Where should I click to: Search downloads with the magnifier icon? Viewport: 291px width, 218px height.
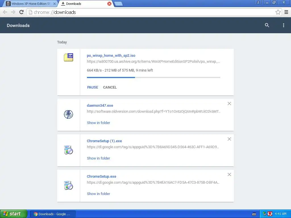pos(267,25)
